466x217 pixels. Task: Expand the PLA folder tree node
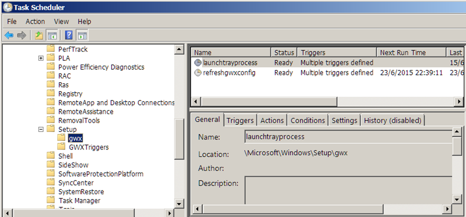(41, 58)
